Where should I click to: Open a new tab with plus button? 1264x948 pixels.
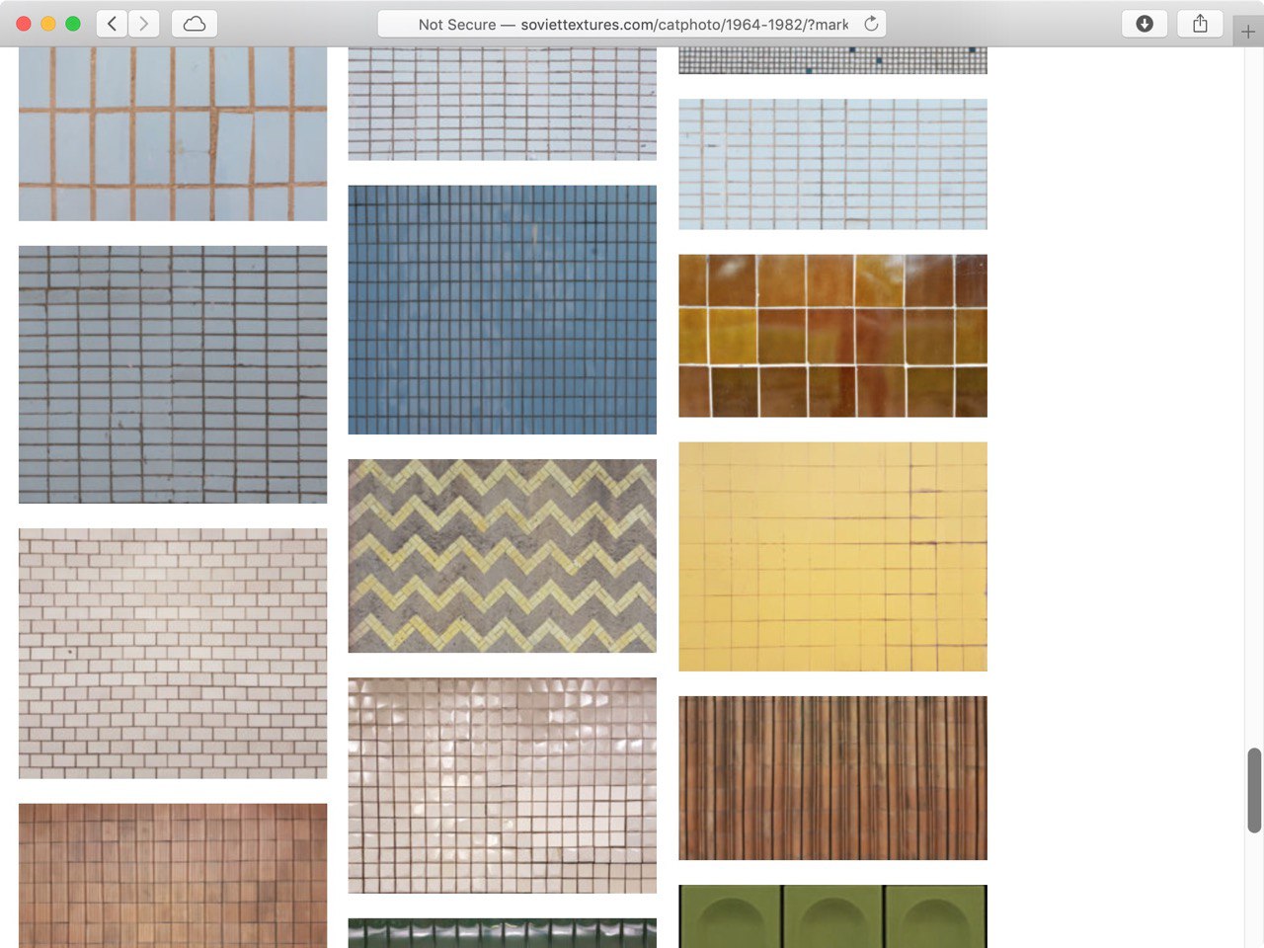(x=1248, y=32)
